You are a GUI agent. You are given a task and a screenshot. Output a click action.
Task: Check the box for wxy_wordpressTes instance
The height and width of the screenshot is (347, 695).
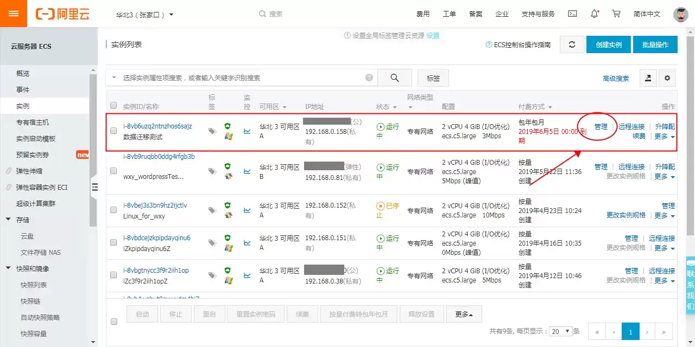pyautogui.click(x=113, y=171)
